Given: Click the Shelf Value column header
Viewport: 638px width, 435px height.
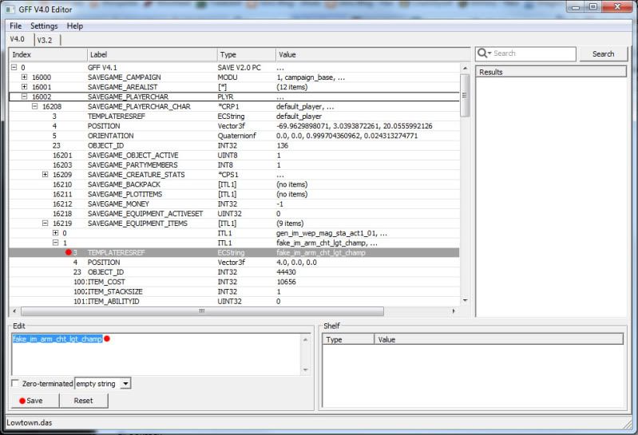Looking at the screenshot, I should [498, 339].
